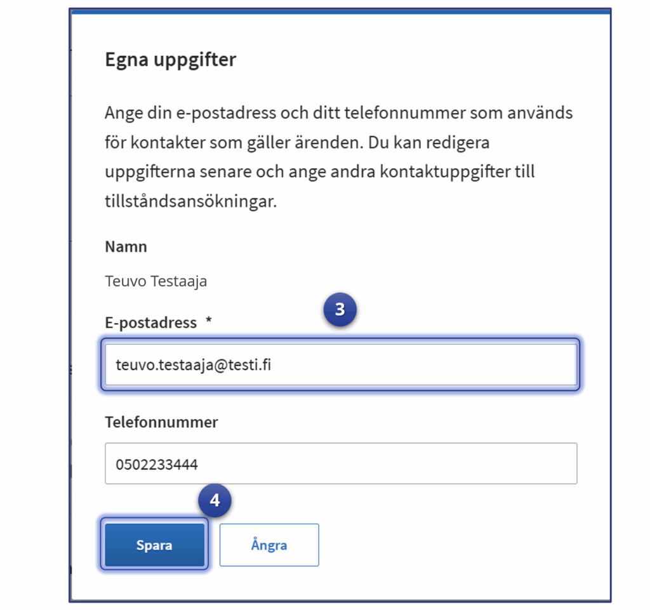Viewport: 650px width, 610px height.
Task: Click the bold "E-postadress" field label
Action: 151,322
